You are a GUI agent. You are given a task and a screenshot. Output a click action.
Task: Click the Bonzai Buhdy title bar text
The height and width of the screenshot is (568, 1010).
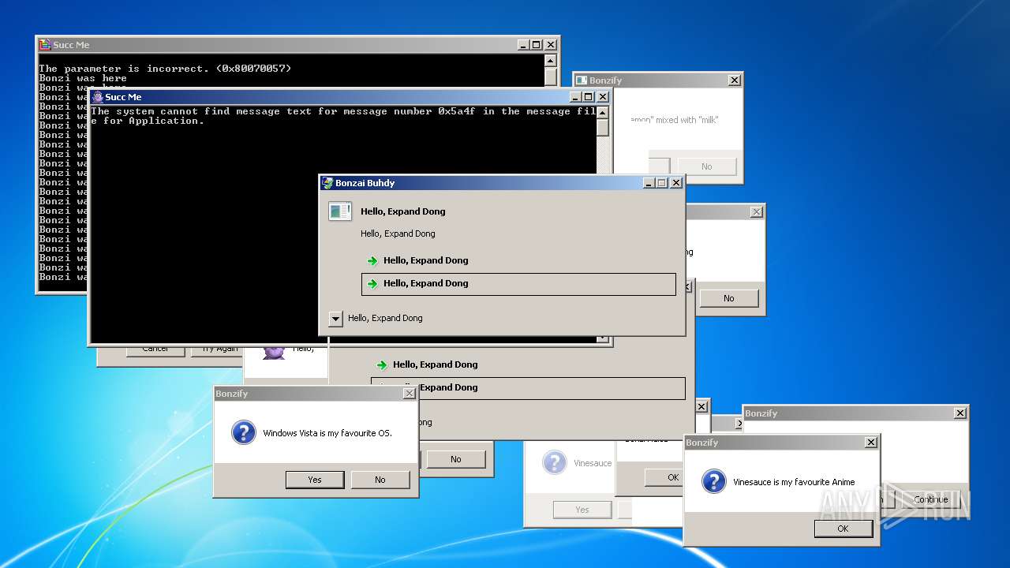[365, 183]
